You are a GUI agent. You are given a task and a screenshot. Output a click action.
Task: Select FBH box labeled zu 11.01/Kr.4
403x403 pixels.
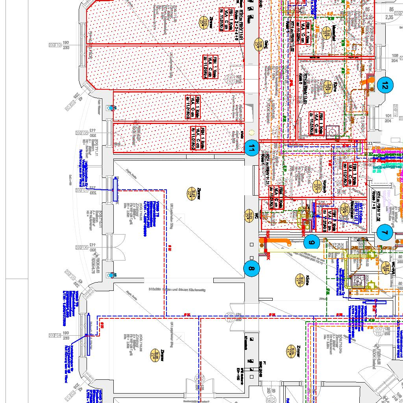coord(210,67)
